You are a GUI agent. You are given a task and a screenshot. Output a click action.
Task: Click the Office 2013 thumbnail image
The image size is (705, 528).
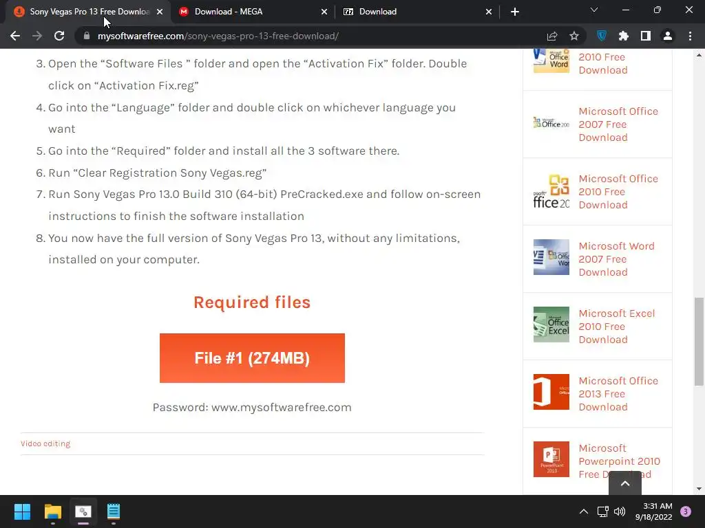(x=551, y=392)
